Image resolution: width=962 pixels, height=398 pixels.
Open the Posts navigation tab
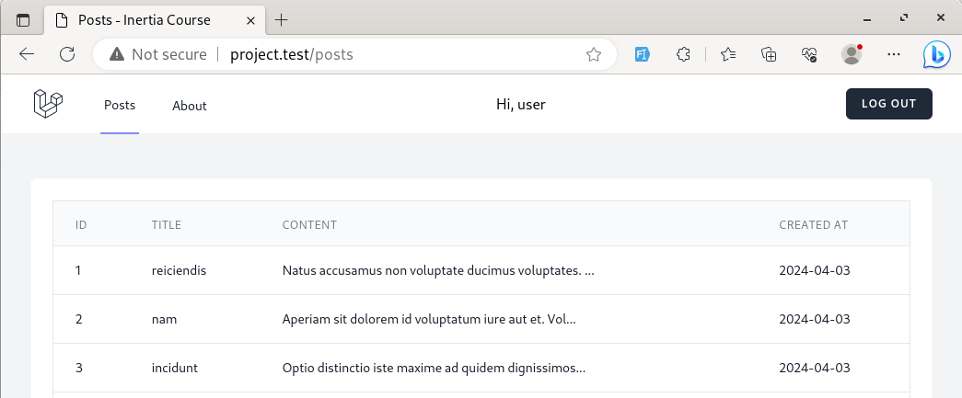pos(120,105)
